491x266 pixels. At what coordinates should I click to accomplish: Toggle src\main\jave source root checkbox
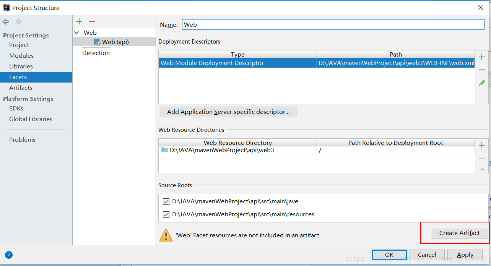[166, 201]
